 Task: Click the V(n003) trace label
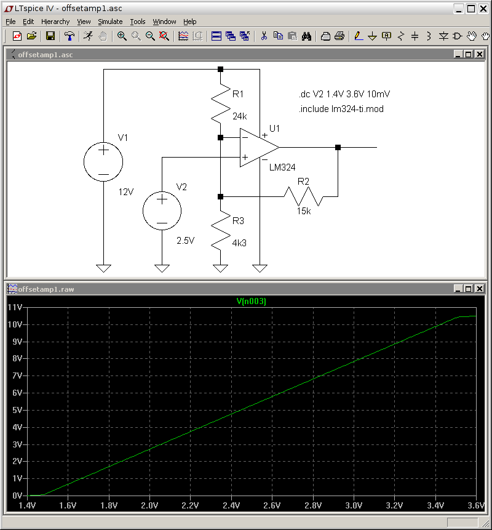pos(252,301)
